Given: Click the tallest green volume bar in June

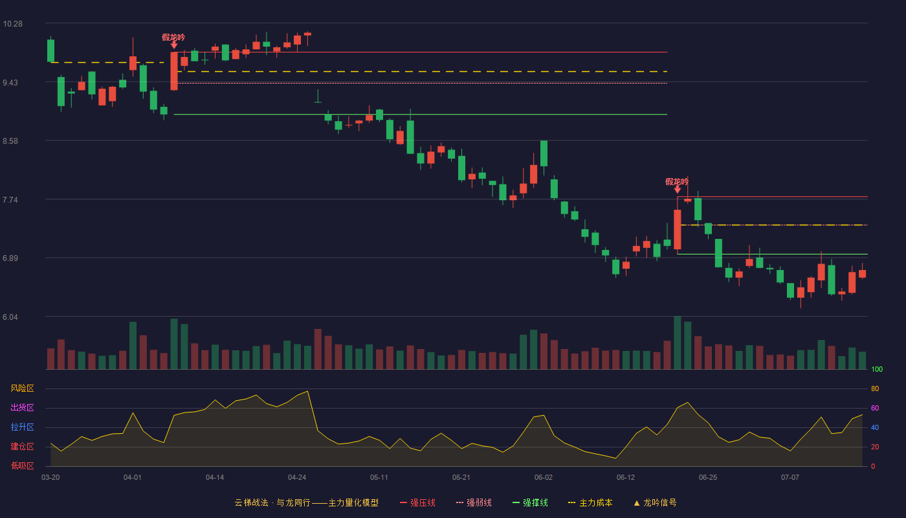Looking at the screenshot, I should click(677, 343).
